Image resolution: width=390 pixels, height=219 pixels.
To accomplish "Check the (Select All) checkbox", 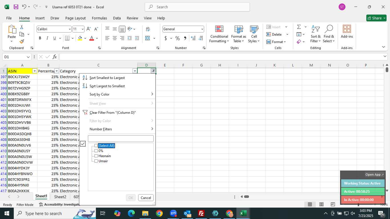I will 96,146.
